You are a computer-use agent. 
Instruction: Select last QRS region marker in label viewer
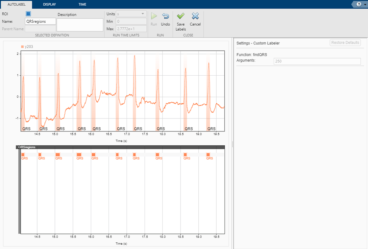tap(208, 155)
